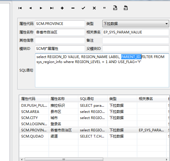
Task: Click the export icon, arrow pointing right
Action: tap(115, 8)
